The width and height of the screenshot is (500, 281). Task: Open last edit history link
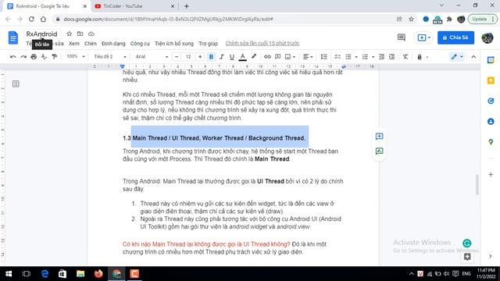262,44
